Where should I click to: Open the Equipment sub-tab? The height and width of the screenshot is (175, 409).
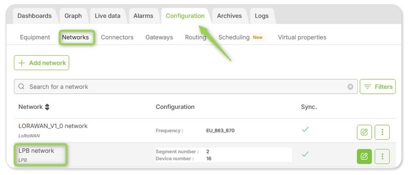[35, 37]
